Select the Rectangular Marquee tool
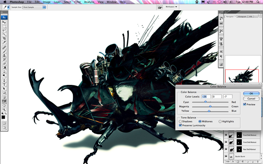The width and height of the screenshot is (263, 164). [4, 26]
